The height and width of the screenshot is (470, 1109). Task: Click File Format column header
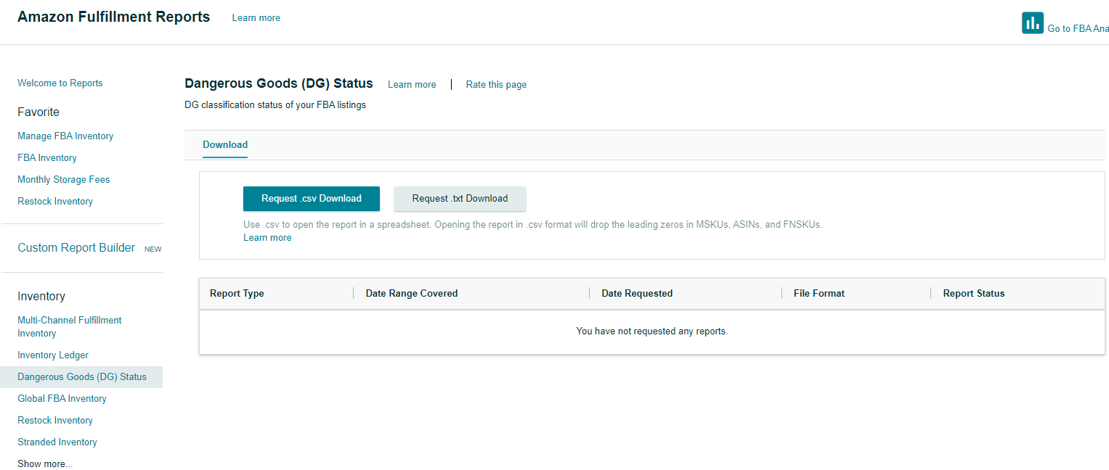819,293
